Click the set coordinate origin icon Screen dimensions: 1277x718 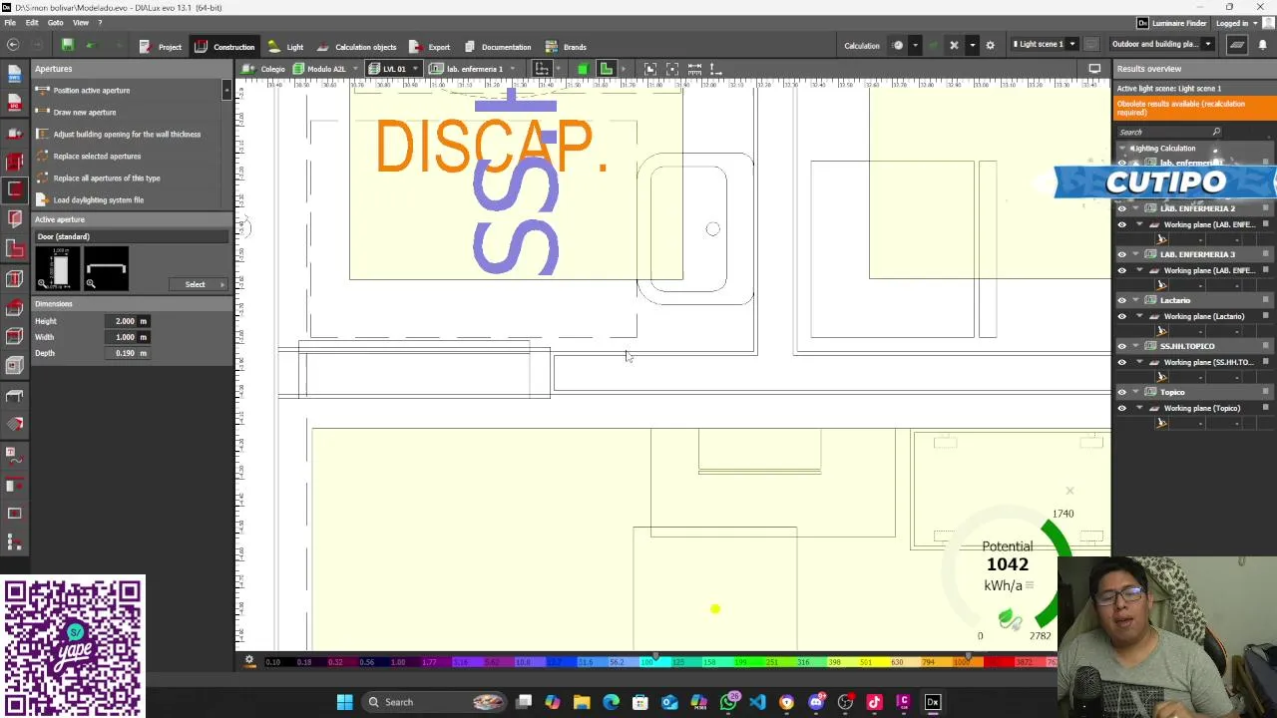pyautogui.click(x=716, y=69)
